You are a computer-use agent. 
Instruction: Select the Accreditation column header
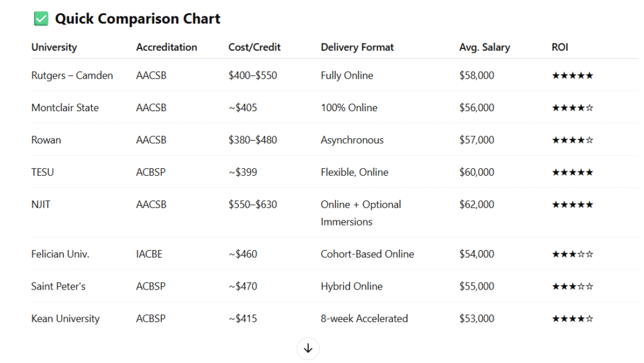[x=167, y=47]
